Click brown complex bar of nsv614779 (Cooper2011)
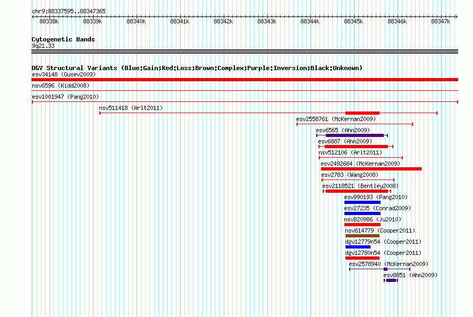This screenshot has height=317, width=473. (362, 236)
